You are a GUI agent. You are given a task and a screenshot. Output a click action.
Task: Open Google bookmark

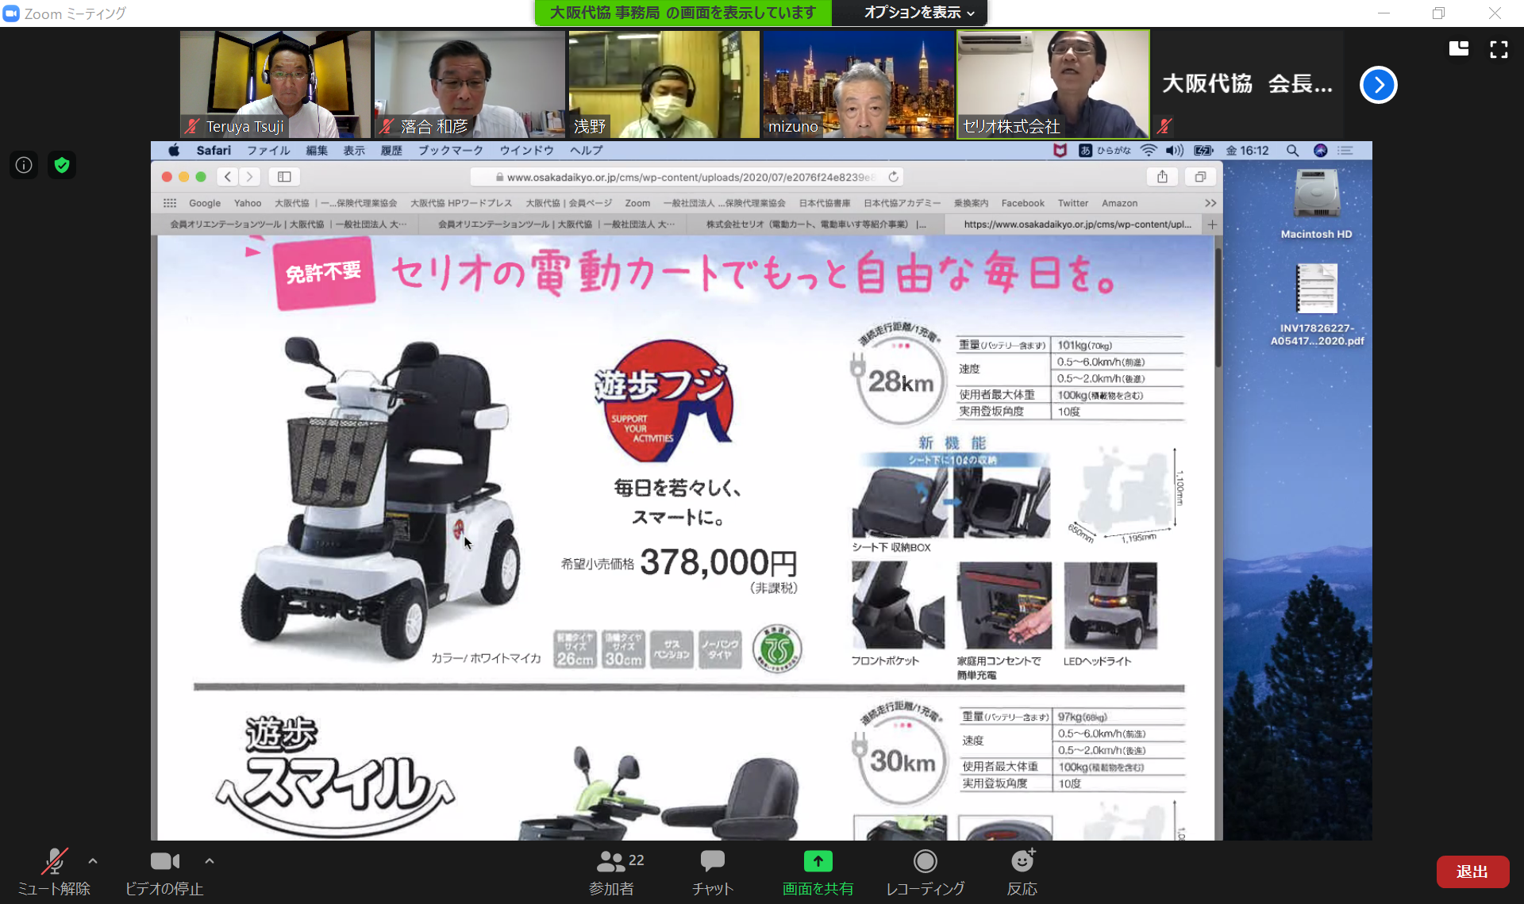click(x=205, y=203)
